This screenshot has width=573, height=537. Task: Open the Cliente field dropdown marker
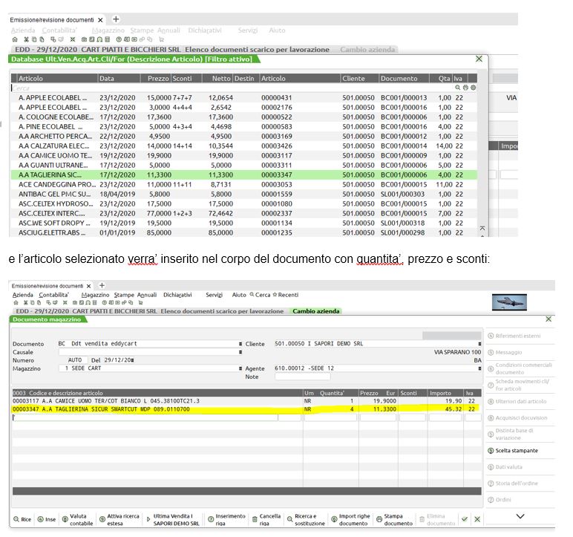(479, 344)
